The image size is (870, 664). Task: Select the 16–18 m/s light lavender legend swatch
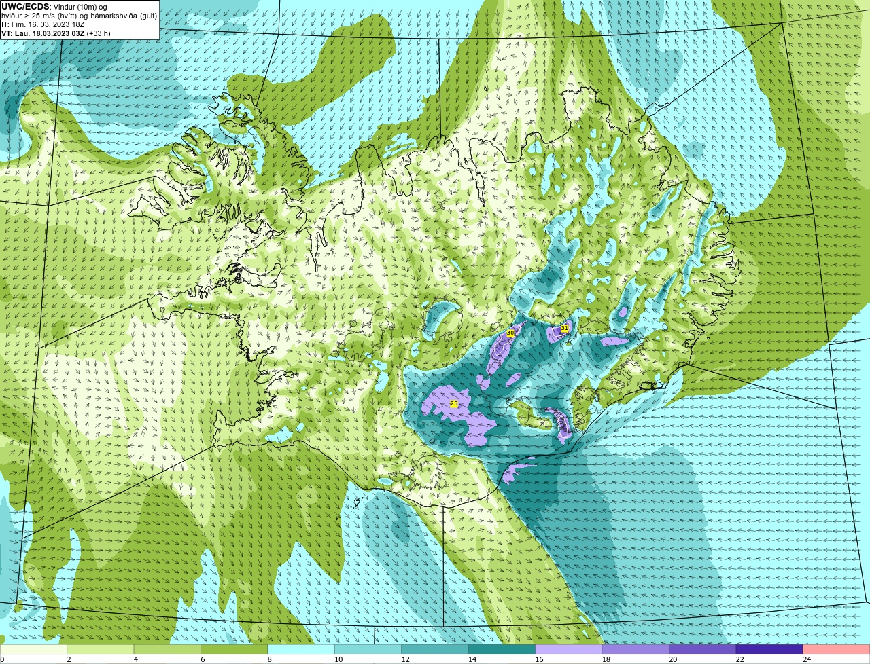tap(569, 650)
